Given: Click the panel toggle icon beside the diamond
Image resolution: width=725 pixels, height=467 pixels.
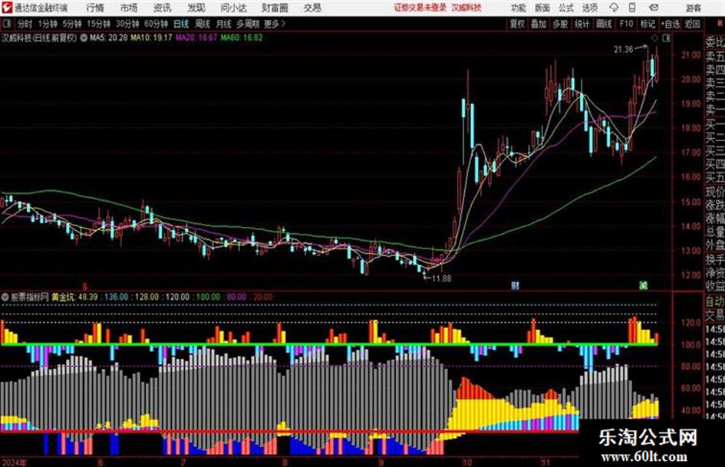Looking at the screenshot, I should point(666,38).
